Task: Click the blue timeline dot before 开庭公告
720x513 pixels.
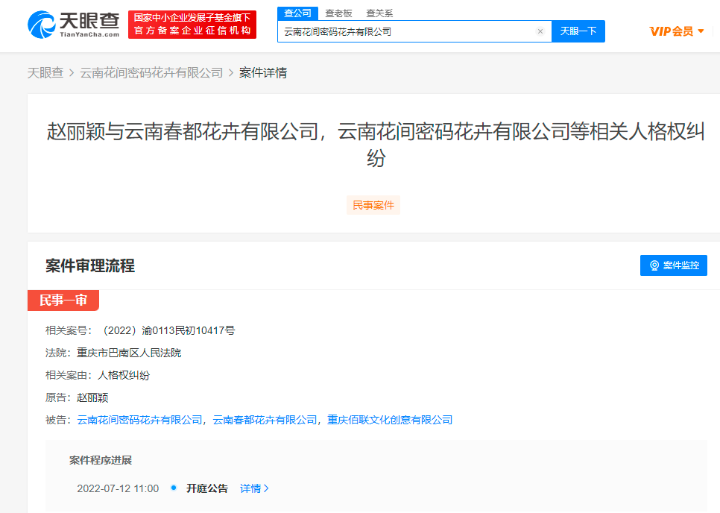Action: point(174,488)
